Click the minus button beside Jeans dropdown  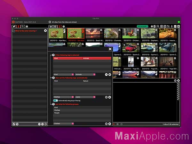point(106,97)
